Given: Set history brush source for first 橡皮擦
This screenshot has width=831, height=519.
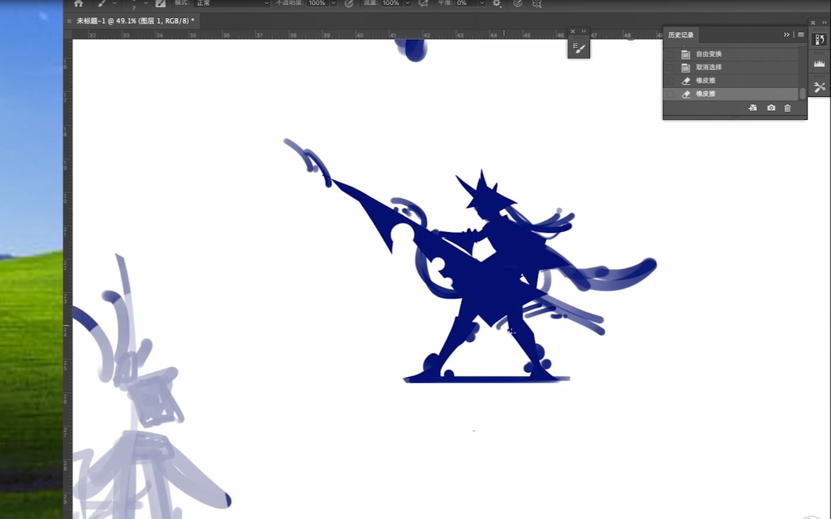Looking at the screenshot, I should click(671, 80).
